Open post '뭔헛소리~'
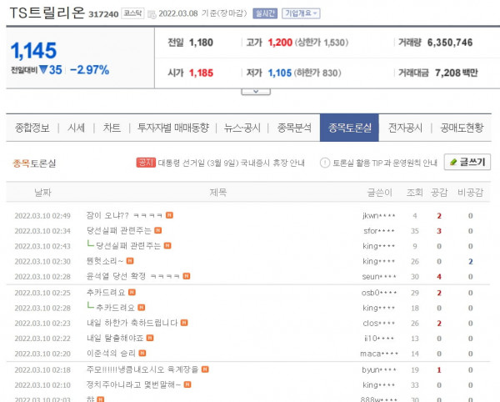The image size is (500, 402). click(x=105, y=261)
